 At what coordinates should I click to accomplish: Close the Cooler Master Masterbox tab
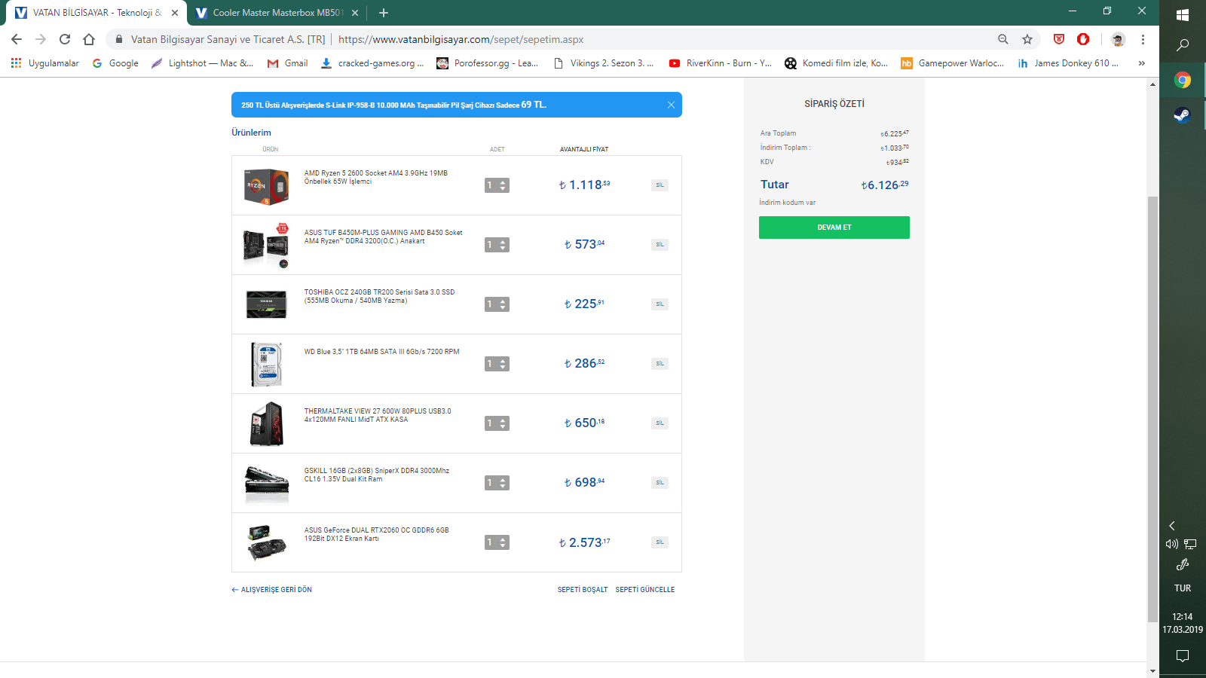pyautogui.click(x=355, y=13)
